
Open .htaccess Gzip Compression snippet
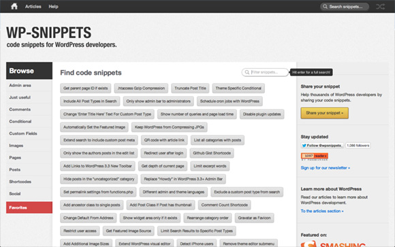141,88
